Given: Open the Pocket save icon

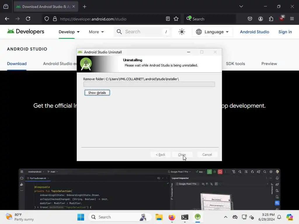Looking at the screenshot, I should click(x=250, y=19).
